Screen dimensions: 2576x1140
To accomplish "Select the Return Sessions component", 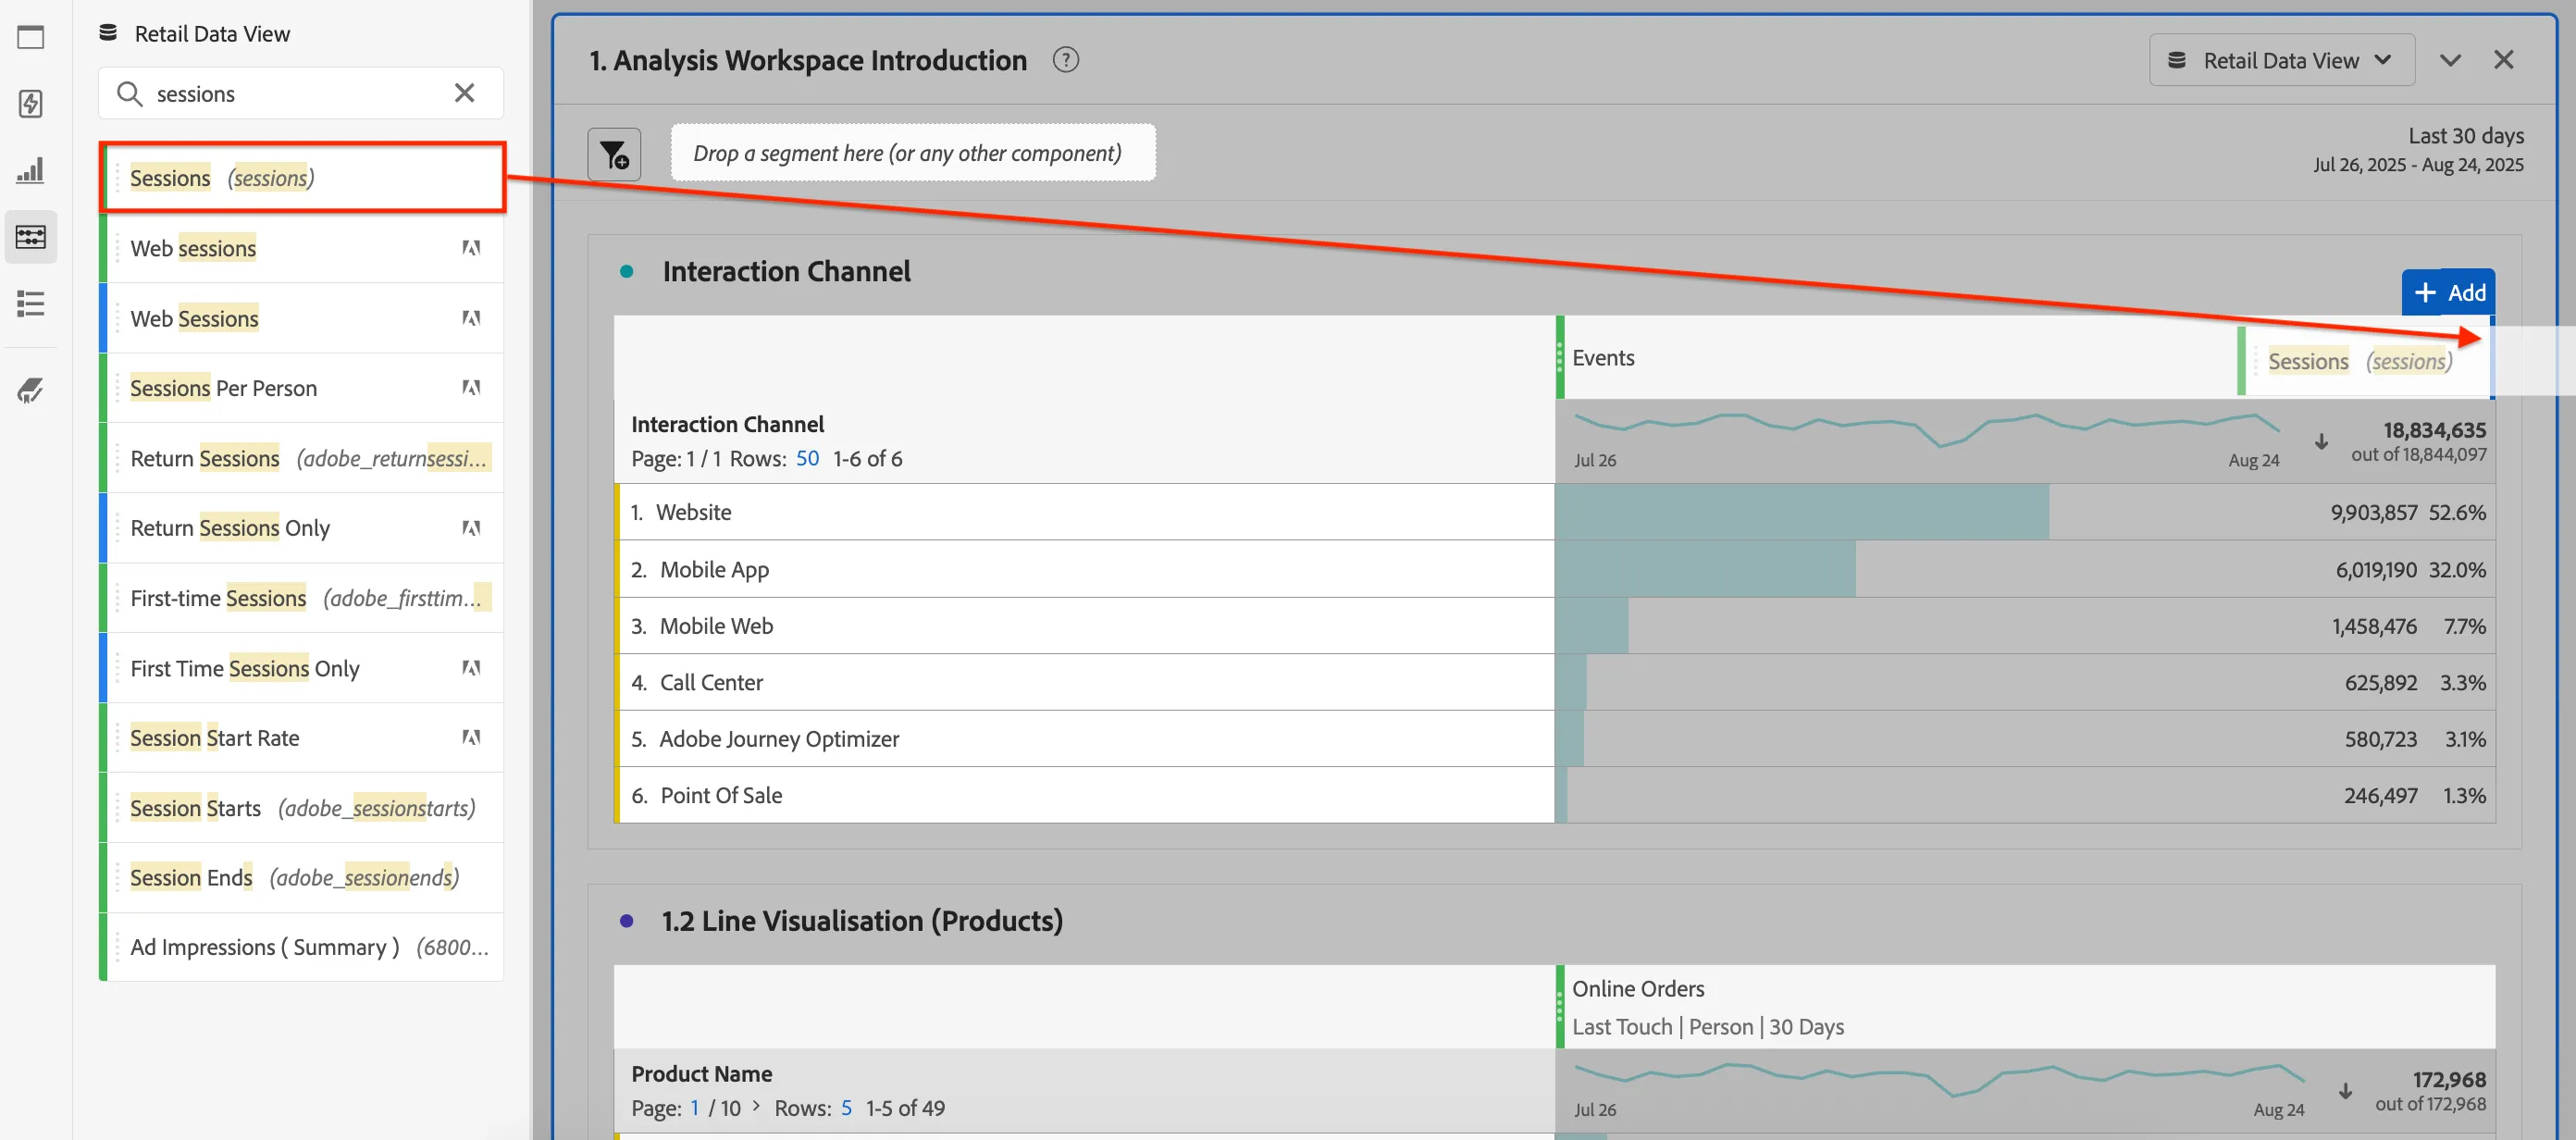I will coord(301,458).
